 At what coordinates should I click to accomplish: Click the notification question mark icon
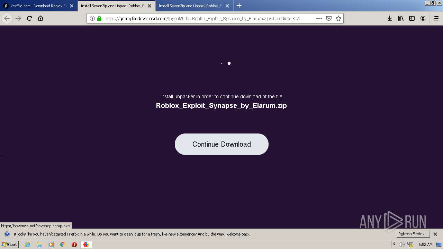click(7, 234)
